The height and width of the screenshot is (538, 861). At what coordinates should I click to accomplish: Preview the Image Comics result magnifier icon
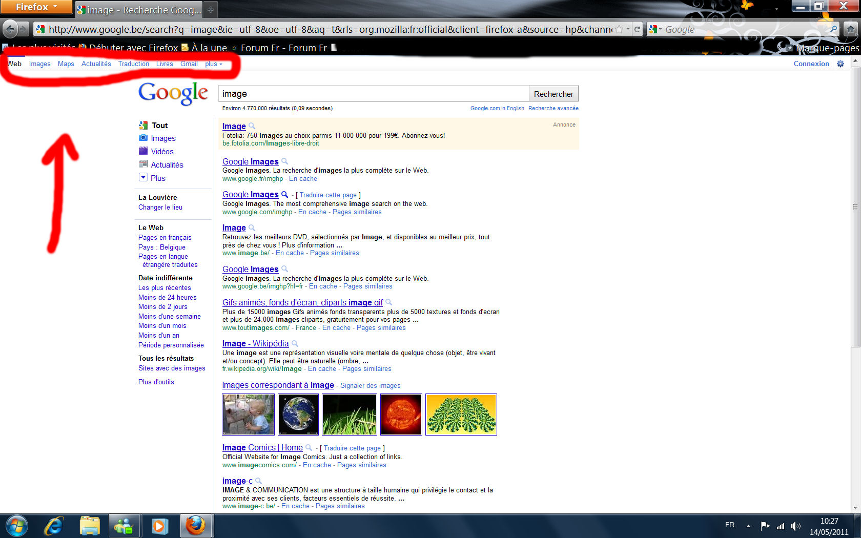click(x=309, y=448)
